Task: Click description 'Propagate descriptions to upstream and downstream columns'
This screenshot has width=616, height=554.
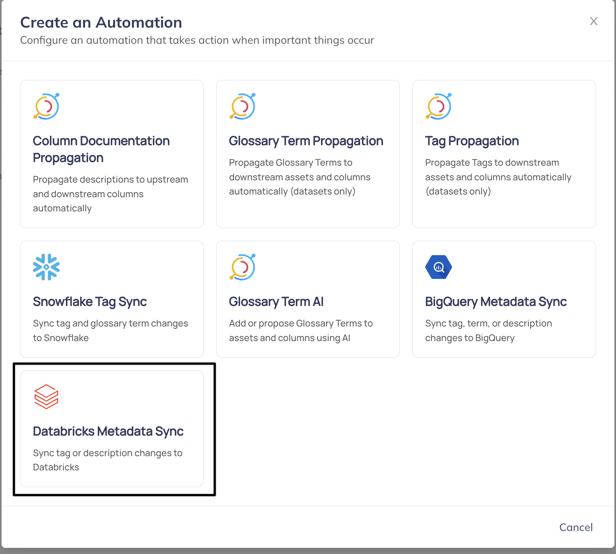Action: tap(110, 194)
